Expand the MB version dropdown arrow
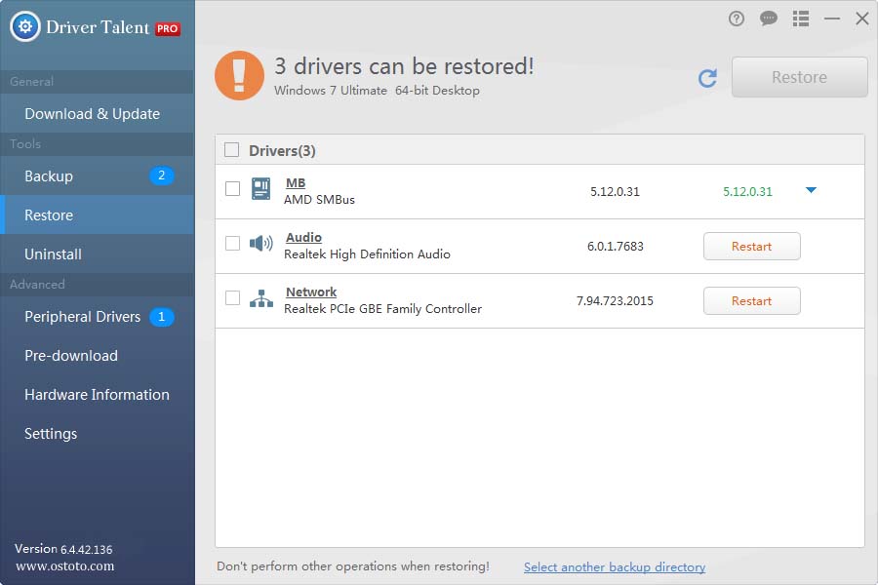 [x=811, y=190]
